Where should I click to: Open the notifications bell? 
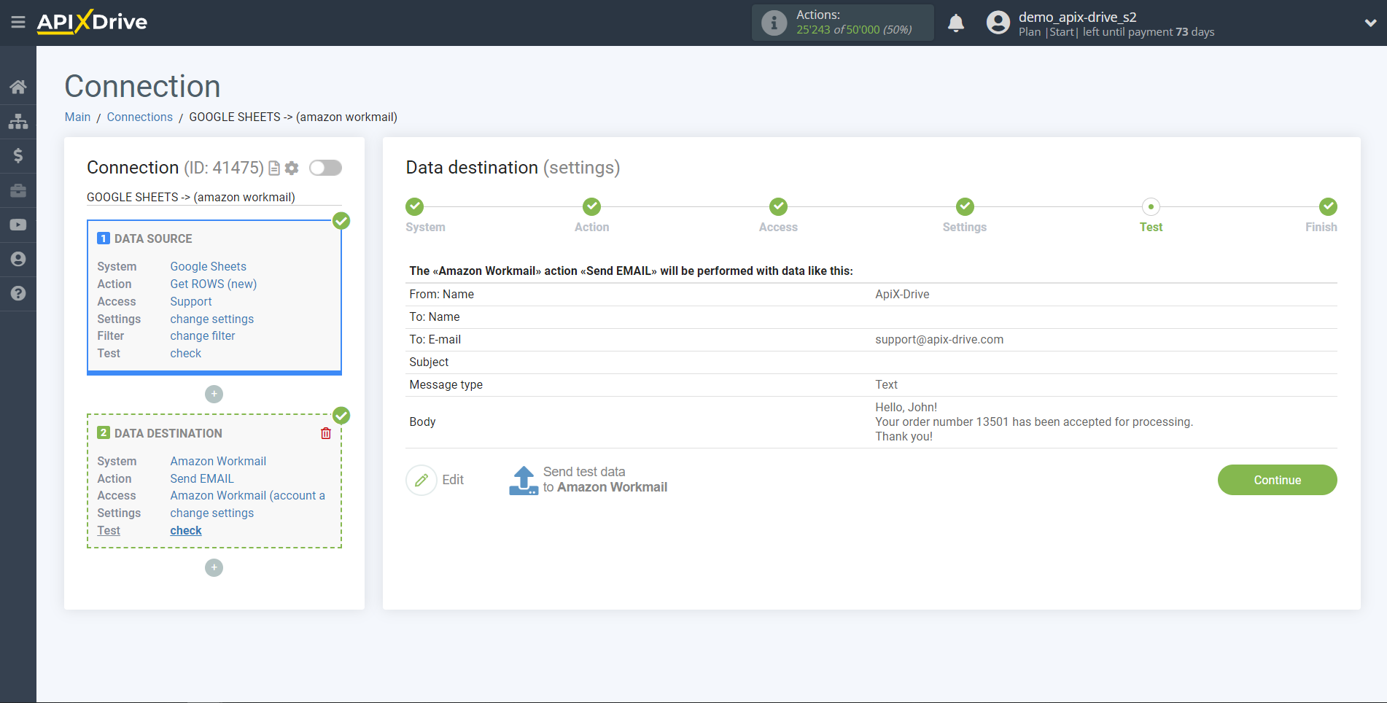956,23
